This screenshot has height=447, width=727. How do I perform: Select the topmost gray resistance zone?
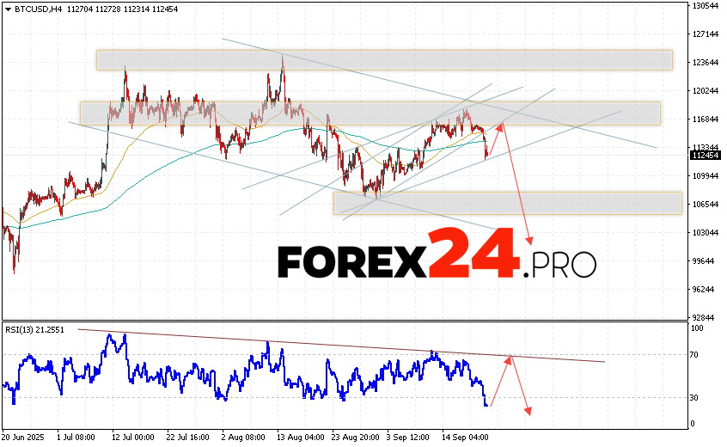tap(383, 59)
